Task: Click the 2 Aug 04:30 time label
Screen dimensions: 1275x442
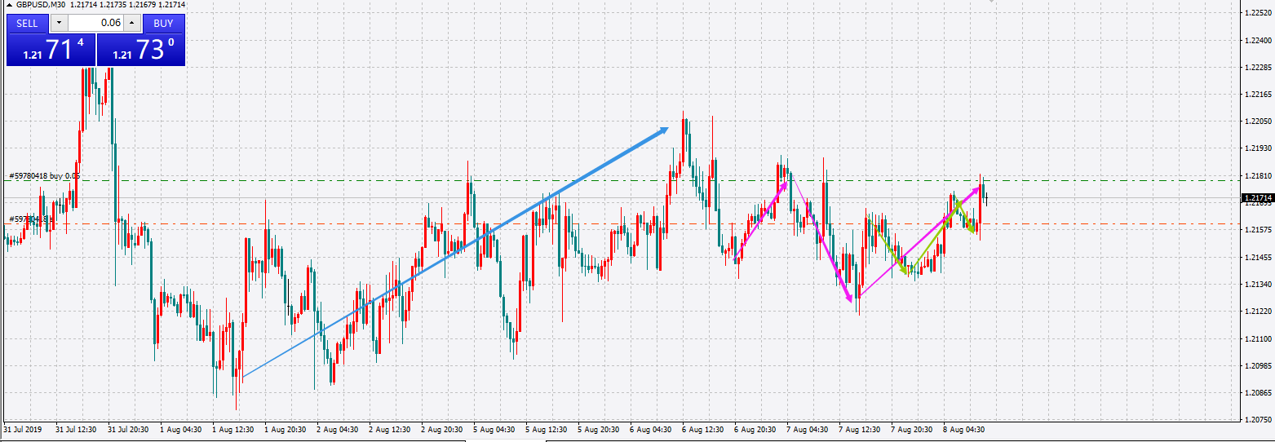Action: click(x=338, y=429)
